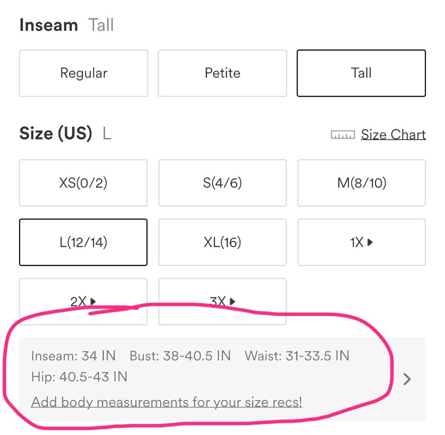Screen dimensions: 445x435
Task: Expand the 3X size options
Action: (x=222, y=301)
